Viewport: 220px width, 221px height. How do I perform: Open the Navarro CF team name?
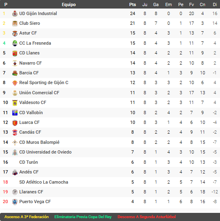click(x=31, y=63)
